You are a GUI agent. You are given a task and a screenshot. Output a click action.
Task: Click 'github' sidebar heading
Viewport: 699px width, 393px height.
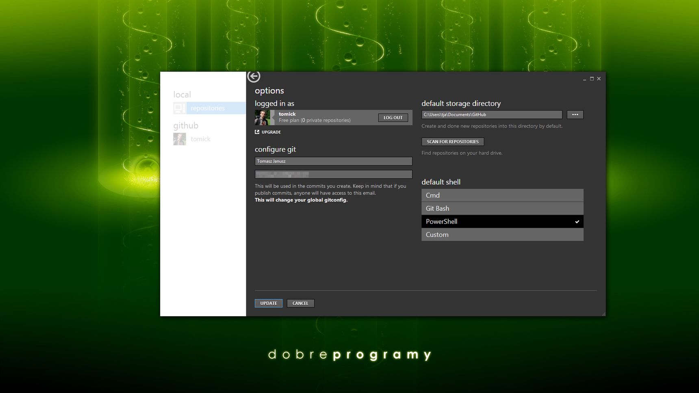pyautogui.click(x=186, y=126)
